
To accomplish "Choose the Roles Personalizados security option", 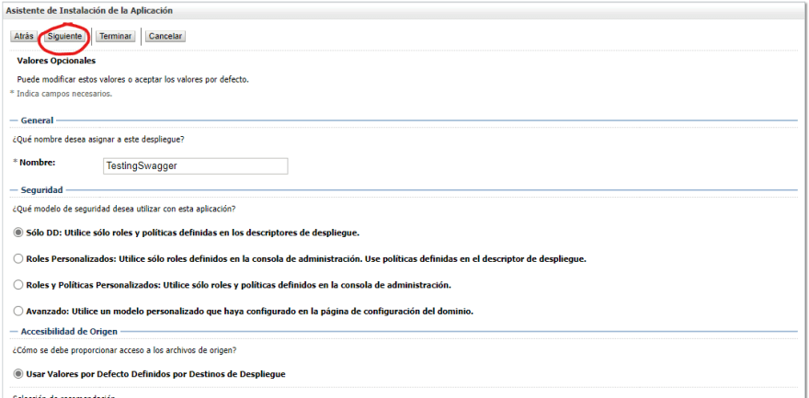I will [x=18, y=259].
